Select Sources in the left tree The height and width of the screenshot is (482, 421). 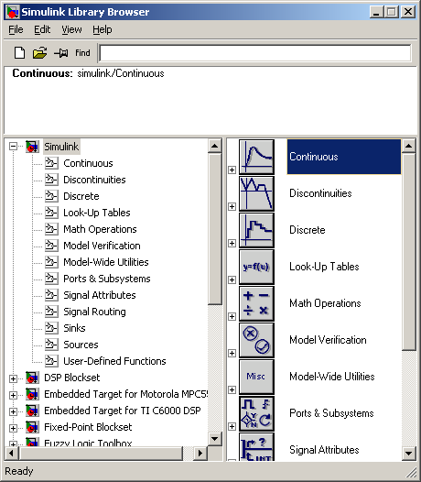(x=81, y=345)
